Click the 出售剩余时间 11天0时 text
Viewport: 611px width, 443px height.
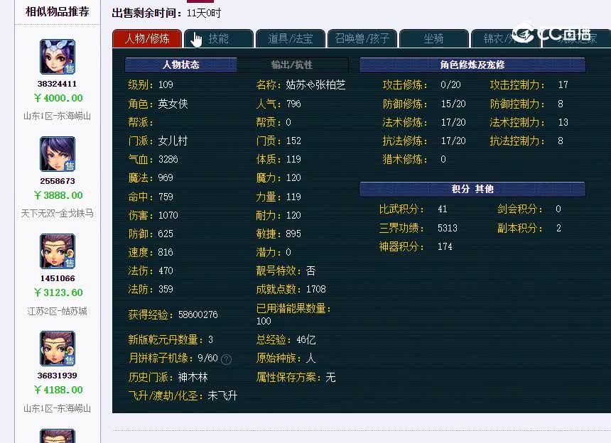pos(166,13)
